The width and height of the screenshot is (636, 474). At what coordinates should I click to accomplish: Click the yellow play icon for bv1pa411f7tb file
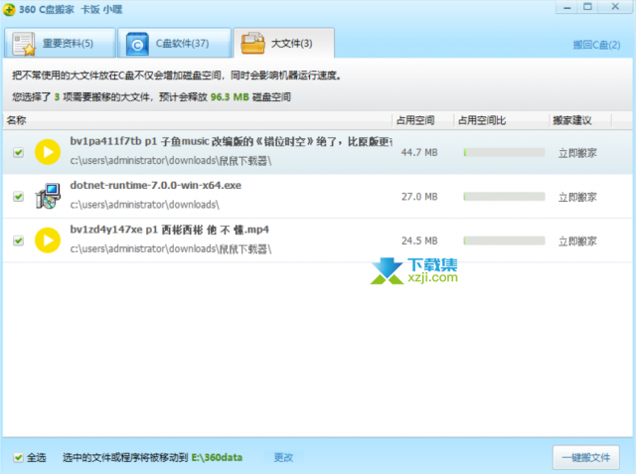(x=48, y=152)
